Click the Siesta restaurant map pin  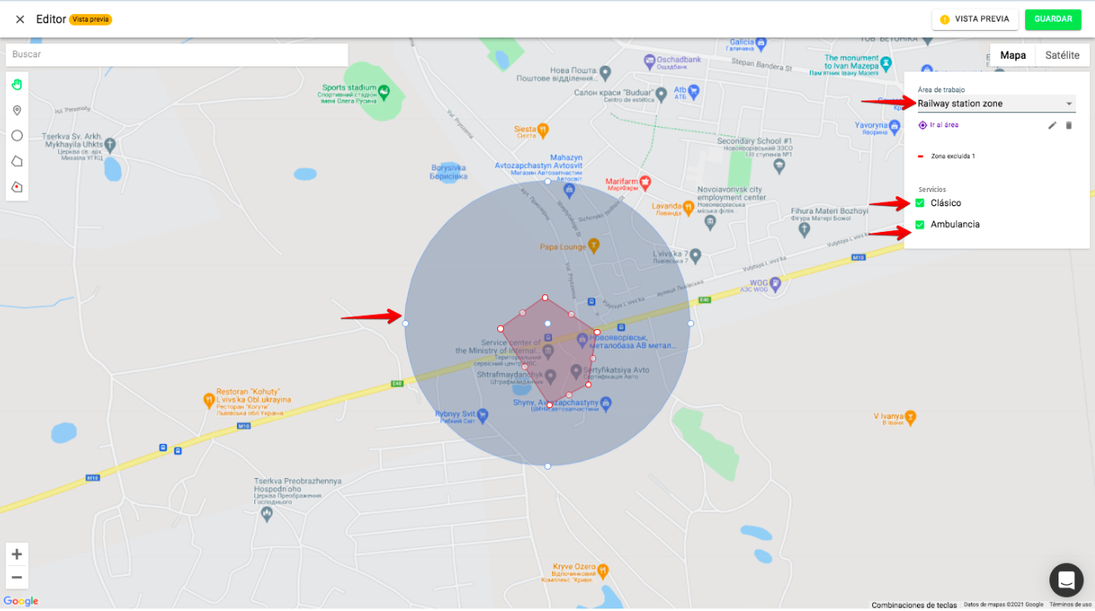click(543, 130)
